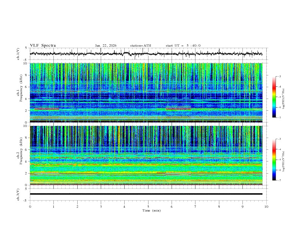This screenshot has width=300, height=232.
Task: Click the station=ATH label
Action: pos(141,45)
